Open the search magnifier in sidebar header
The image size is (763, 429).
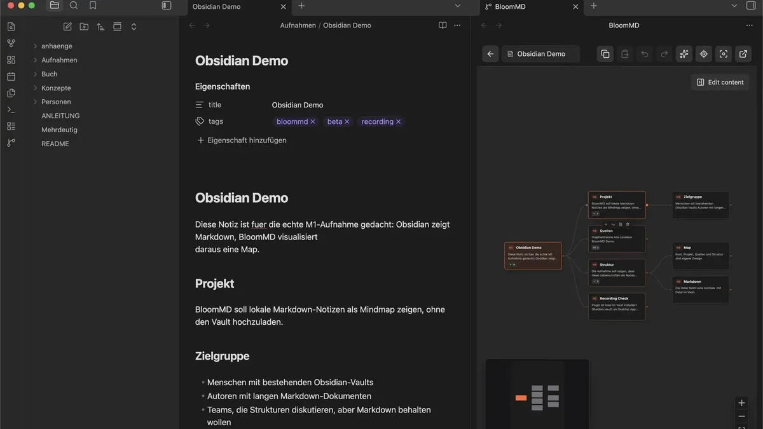pyautogui.click(x=74, y=5)
